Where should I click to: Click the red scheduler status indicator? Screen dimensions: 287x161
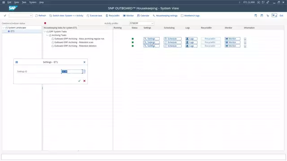[x=45, y=23]
